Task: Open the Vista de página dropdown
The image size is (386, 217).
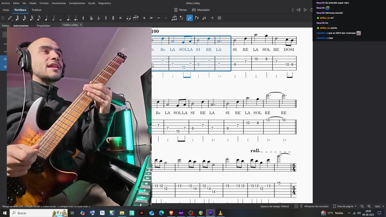Action: click(x=345, y=206)
